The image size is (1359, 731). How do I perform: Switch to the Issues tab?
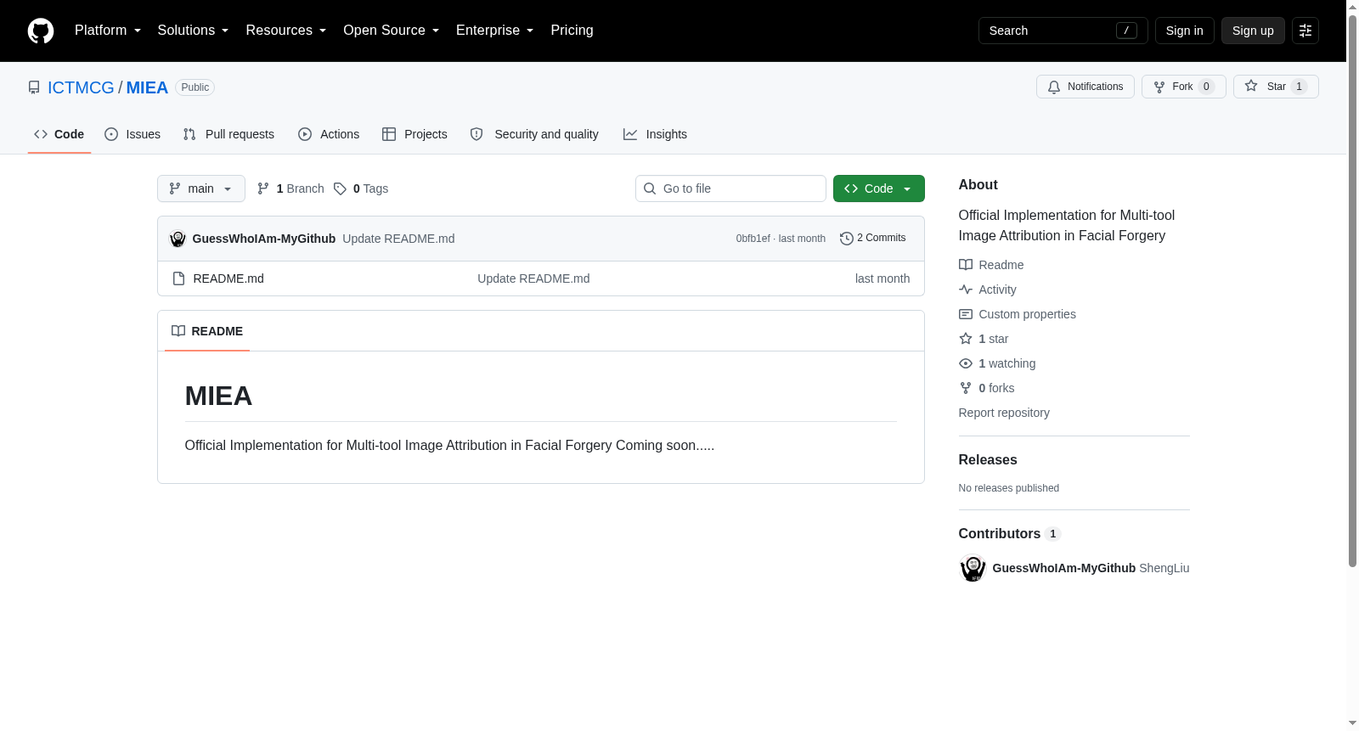pyautogui.click(x=133, y=134)
